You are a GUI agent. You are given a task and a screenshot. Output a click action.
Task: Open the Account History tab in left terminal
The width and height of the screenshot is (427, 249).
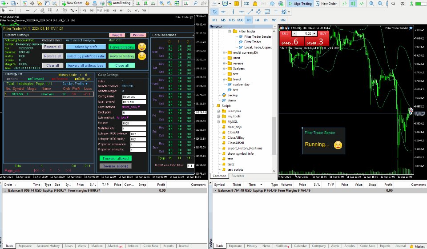click(x=48, y=246)
